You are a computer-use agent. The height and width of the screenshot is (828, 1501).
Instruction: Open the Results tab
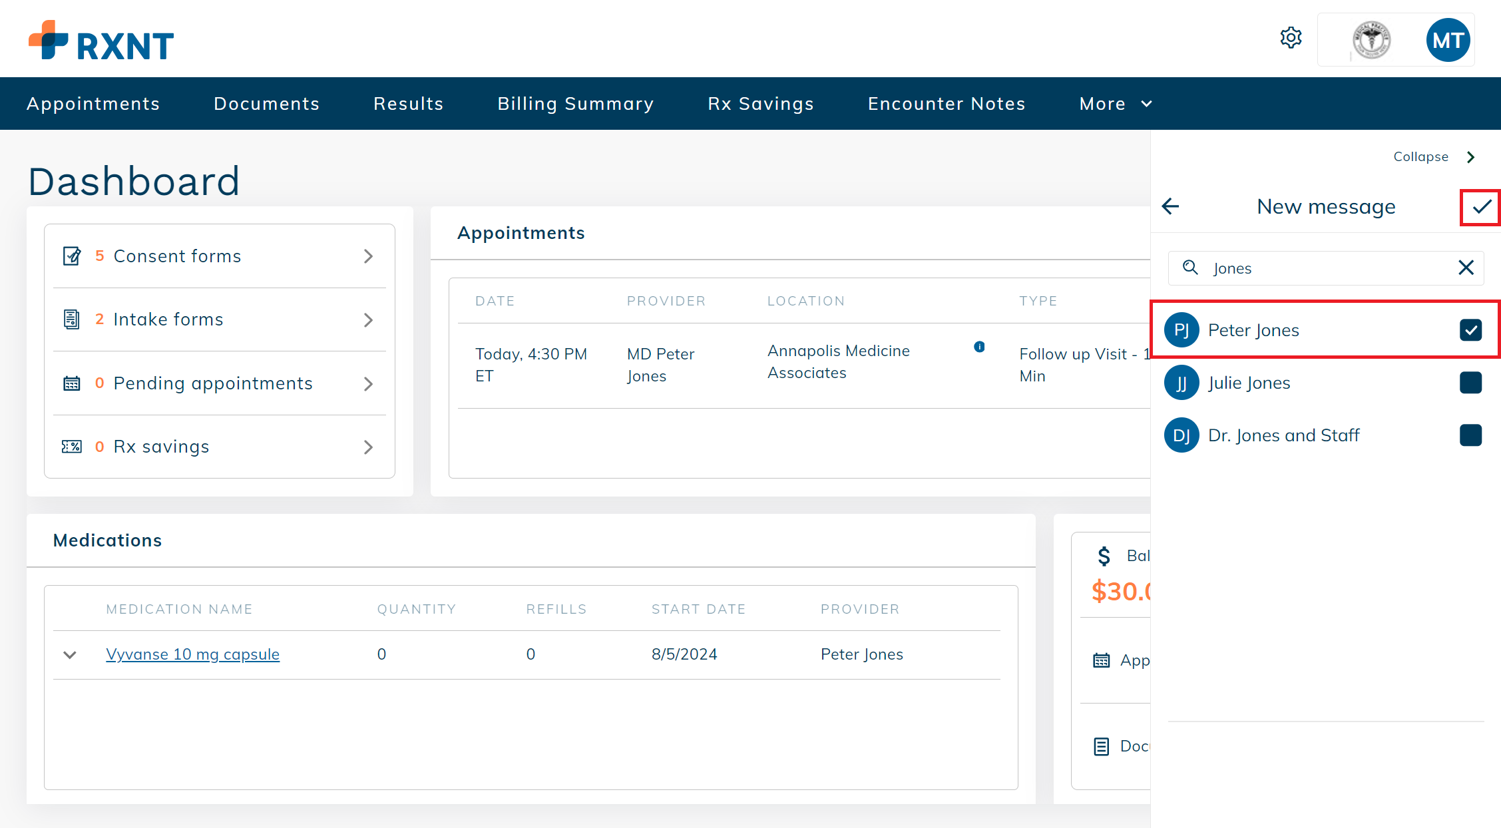tap(409, 104)
